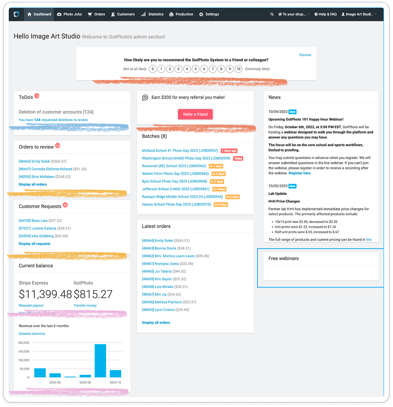Open the Image Art Studio account menu

[x=359, y=14]
